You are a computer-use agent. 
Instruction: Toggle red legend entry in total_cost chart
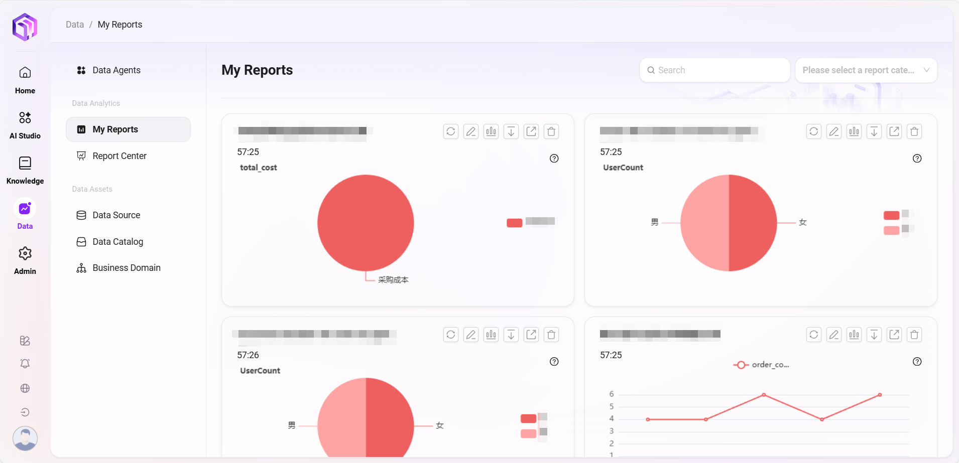(x=515, y=223)
